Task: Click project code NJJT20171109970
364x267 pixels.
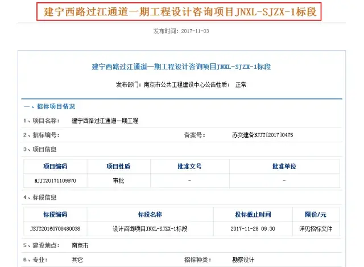Action: [55, 180]
